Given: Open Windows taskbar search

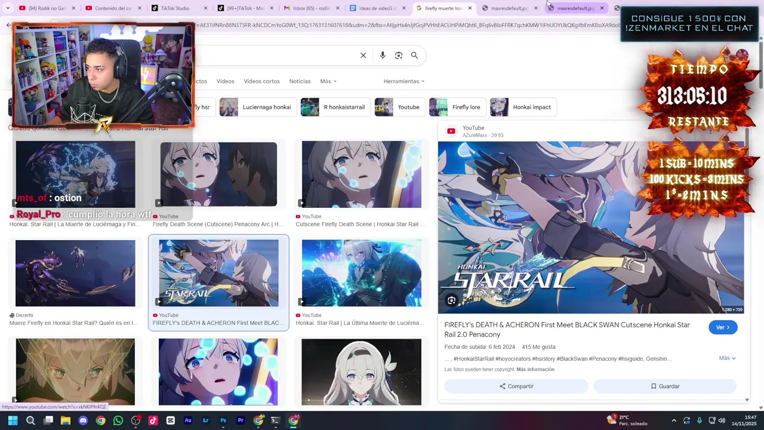Looking at the screenshot, I should [x=30, y=420].
